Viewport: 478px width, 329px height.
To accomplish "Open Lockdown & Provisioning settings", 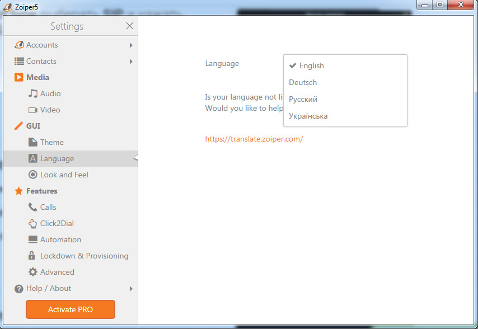I will click(x=71, y=256).
